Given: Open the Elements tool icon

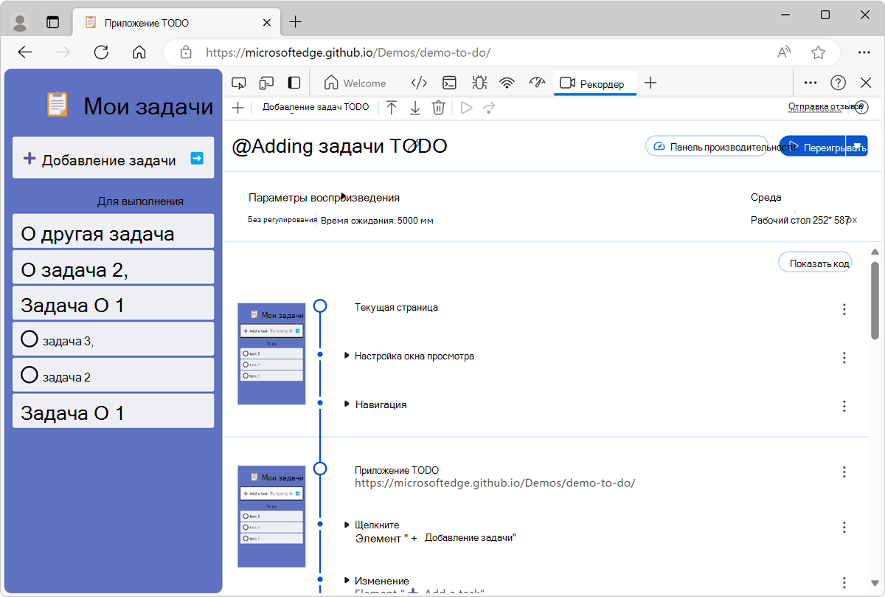Looking at the screenshot, I should (419, 83).
